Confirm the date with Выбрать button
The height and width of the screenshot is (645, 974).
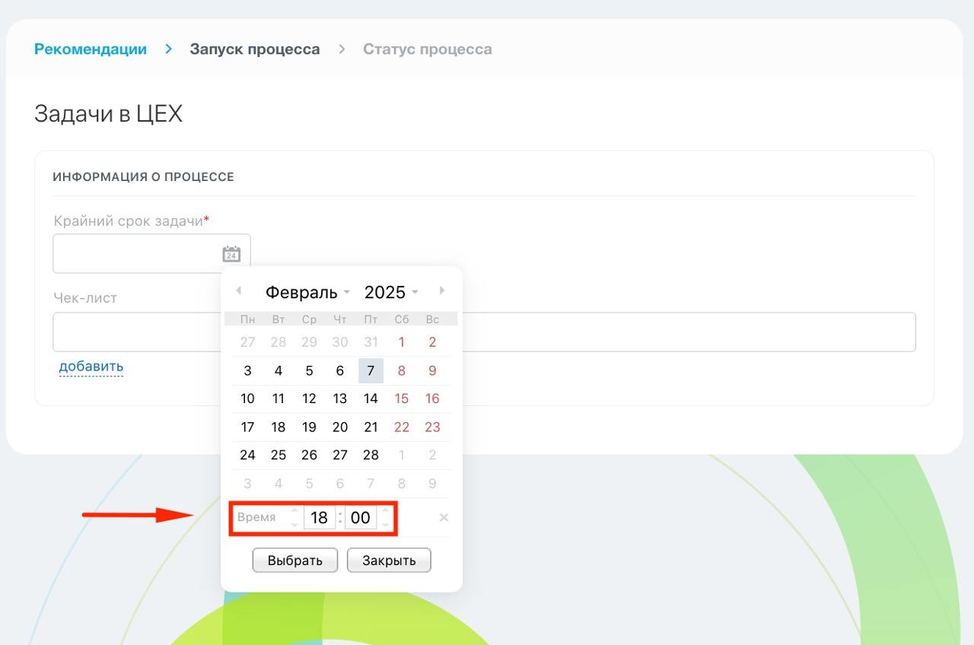coord(295,561)
